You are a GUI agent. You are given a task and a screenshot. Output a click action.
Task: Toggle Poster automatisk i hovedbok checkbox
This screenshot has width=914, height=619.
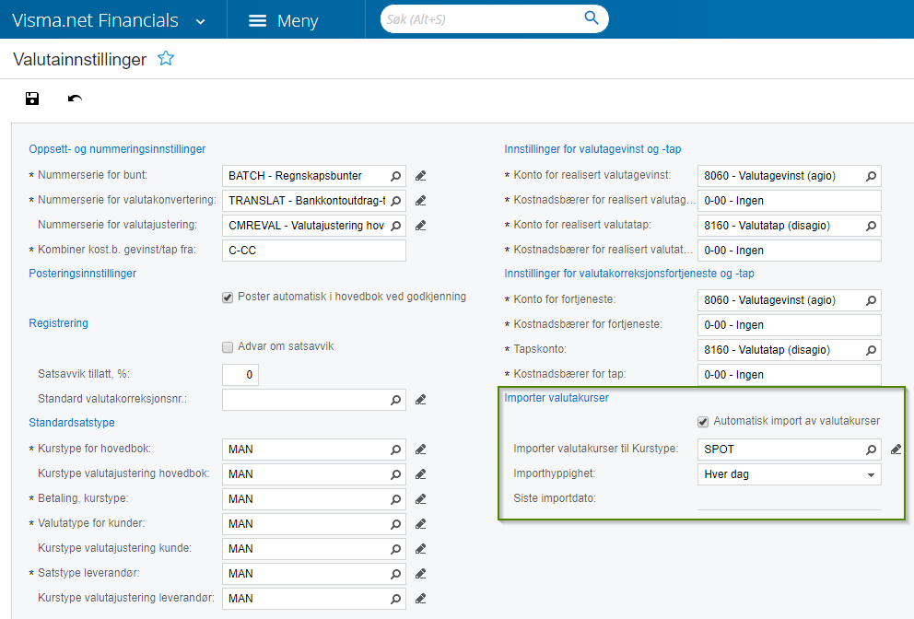coord(228,297)
